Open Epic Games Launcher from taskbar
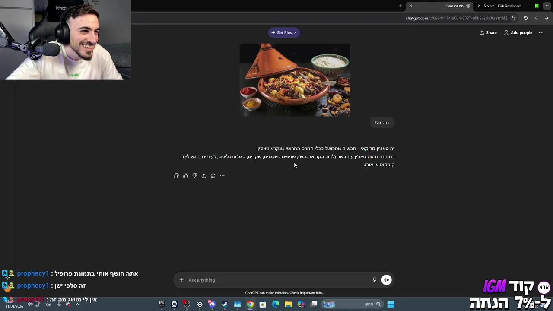Screen dimensions: 553x311 pos(162,304)
